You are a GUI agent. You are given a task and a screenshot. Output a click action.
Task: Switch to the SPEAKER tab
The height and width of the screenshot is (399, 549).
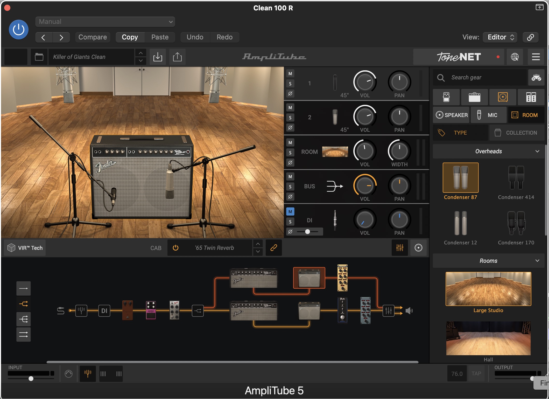point(451,115)
